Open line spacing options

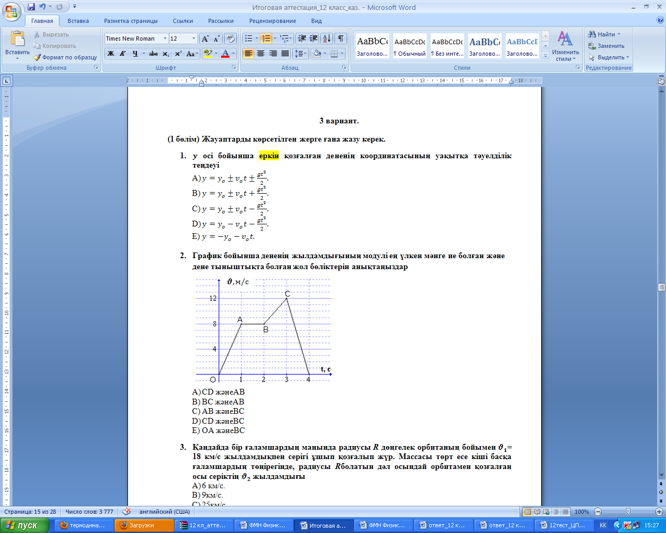click(x=301, y=54)
